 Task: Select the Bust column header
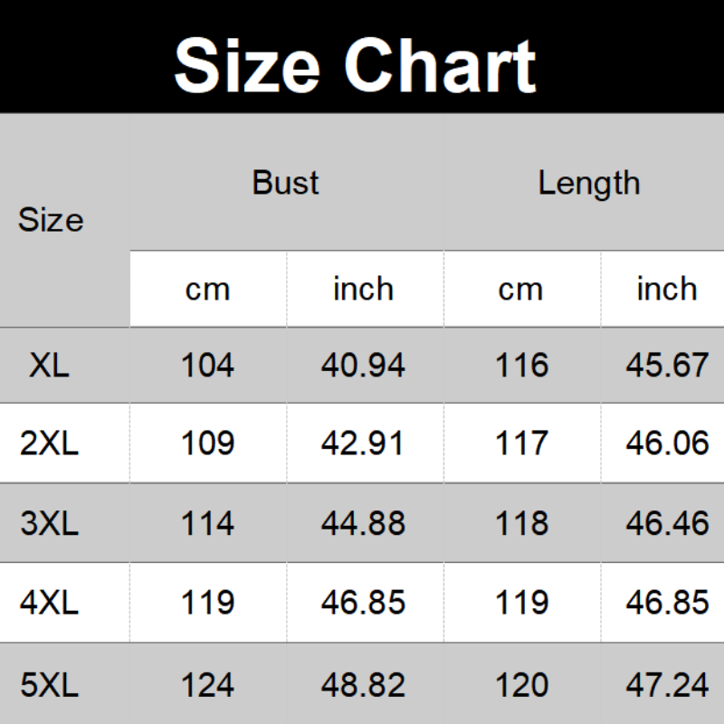pos(285,183)
